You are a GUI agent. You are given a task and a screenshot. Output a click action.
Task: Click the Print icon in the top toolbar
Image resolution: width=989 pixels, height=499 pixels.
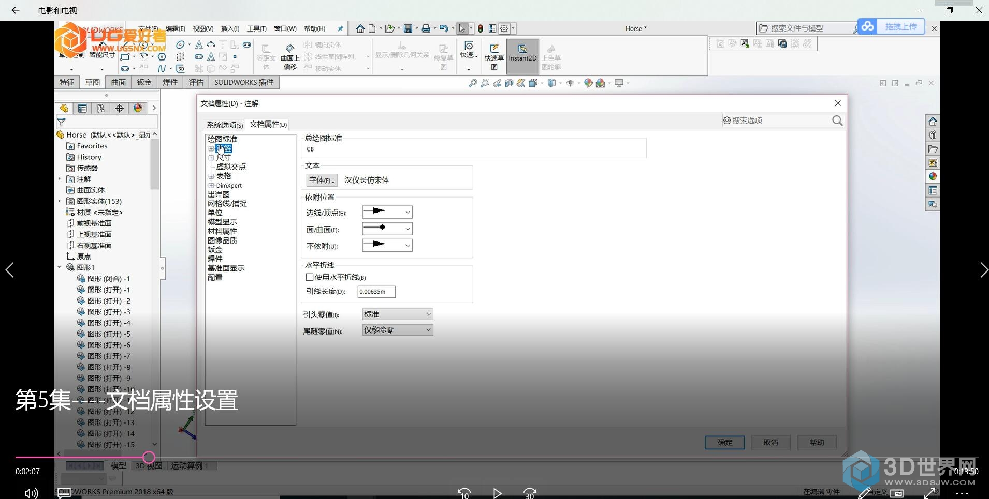426,28
